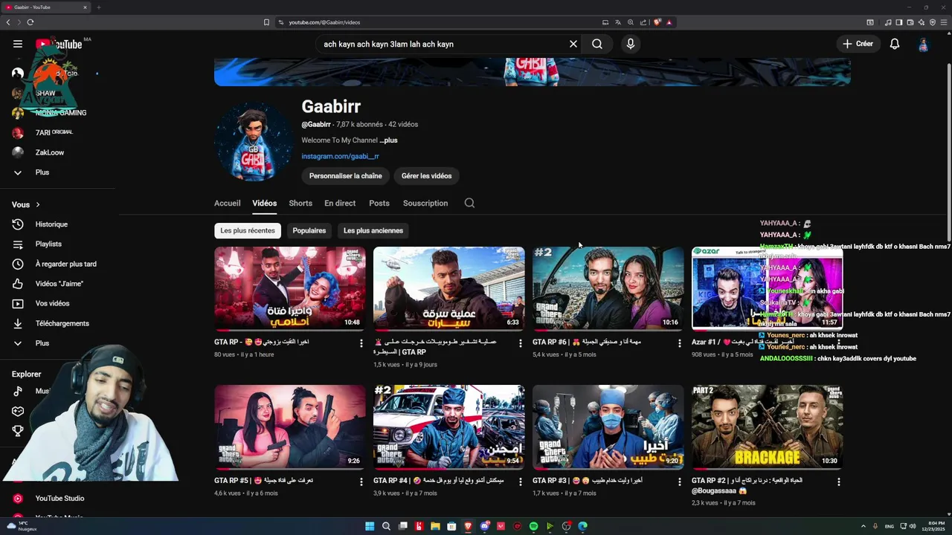
Task: Show hidden system tray icons
Action: [x=863, y=526]
